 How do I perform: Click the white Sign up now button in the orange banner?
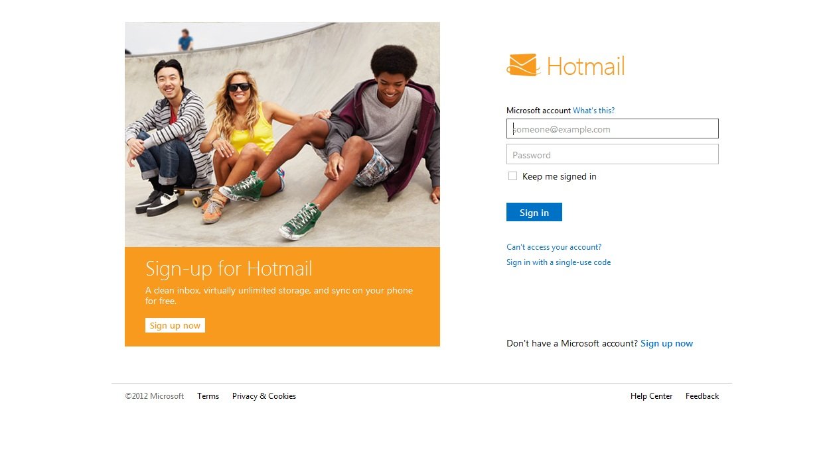click(x=175, y=325)
